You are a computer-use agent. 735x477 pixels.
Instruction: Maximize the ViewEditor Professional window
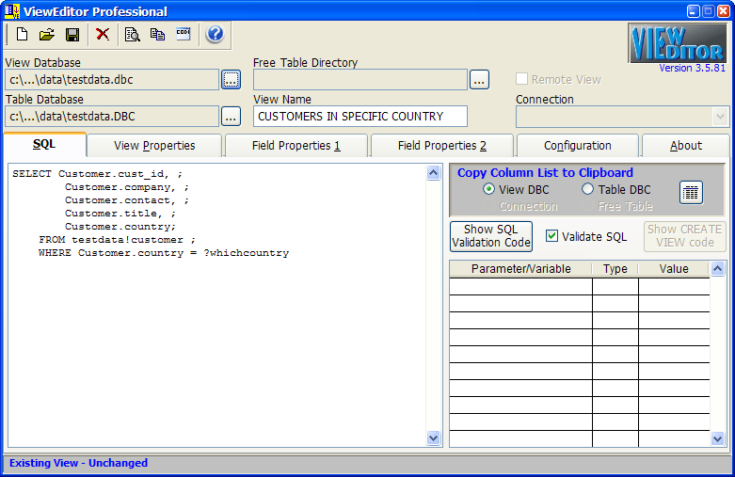[x=709, y=11]
